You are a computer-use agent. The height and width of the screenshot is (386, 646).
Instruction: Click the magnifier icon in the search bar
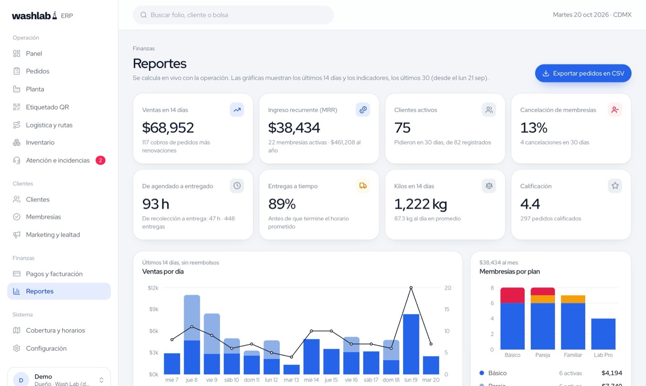coord(144,15)
